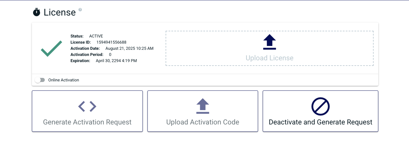
Task: Click the prohibition circle deactivate icon
Action: 320,106
